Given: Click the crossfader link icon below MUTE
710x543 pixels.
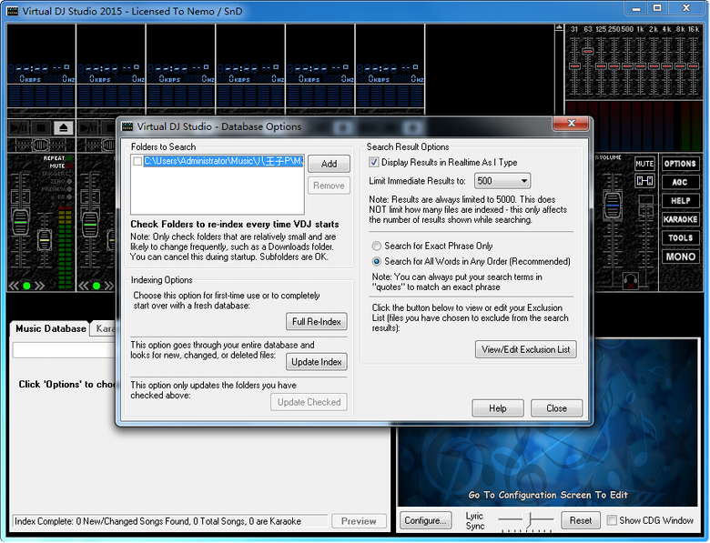Looking at the screenshot, I should 644,181.
